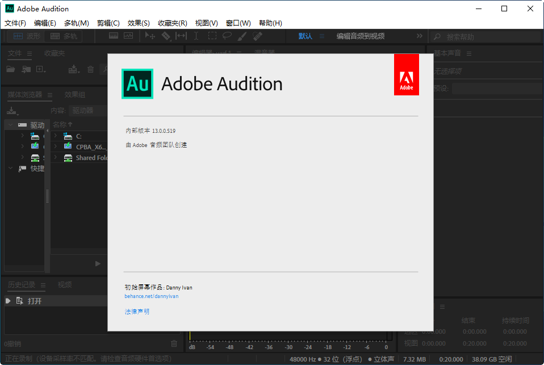
Task: Click the 7.32 MB status bar entry
Action: click(415, 359)
